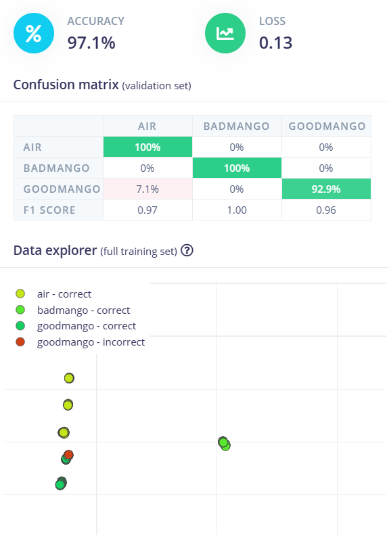Click the AIR 100% confusion matrix cell
This screenshot has width=389, height=537.
[147, 147]
